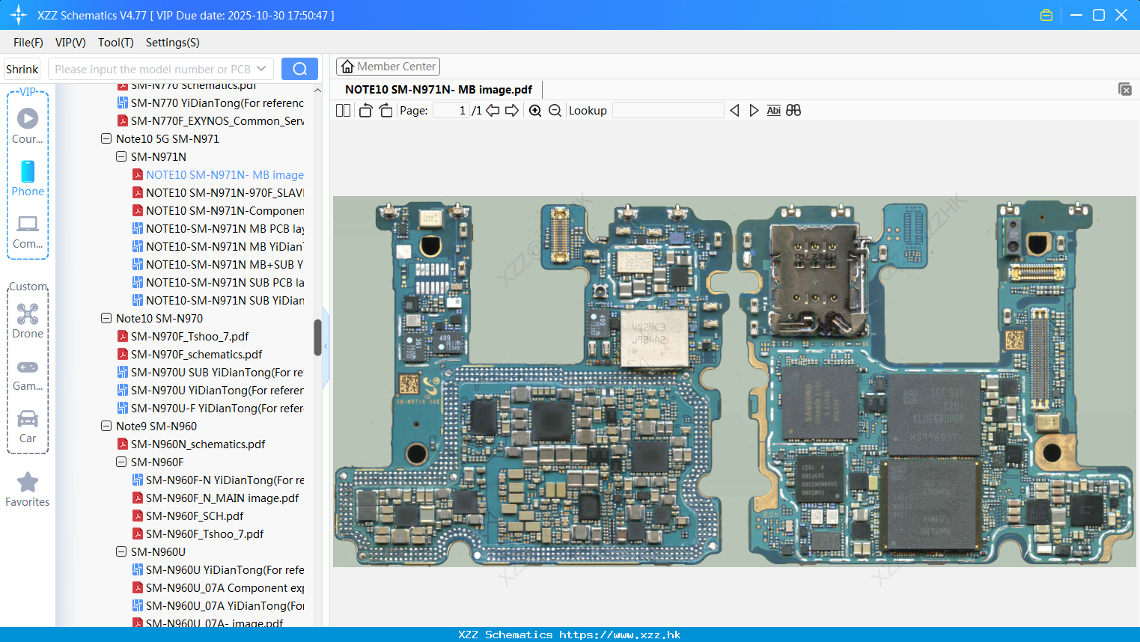This screenshot has height=642, width=1140.
Task: Click the panel collapse handle beside the tree
Action: (326, 348)
